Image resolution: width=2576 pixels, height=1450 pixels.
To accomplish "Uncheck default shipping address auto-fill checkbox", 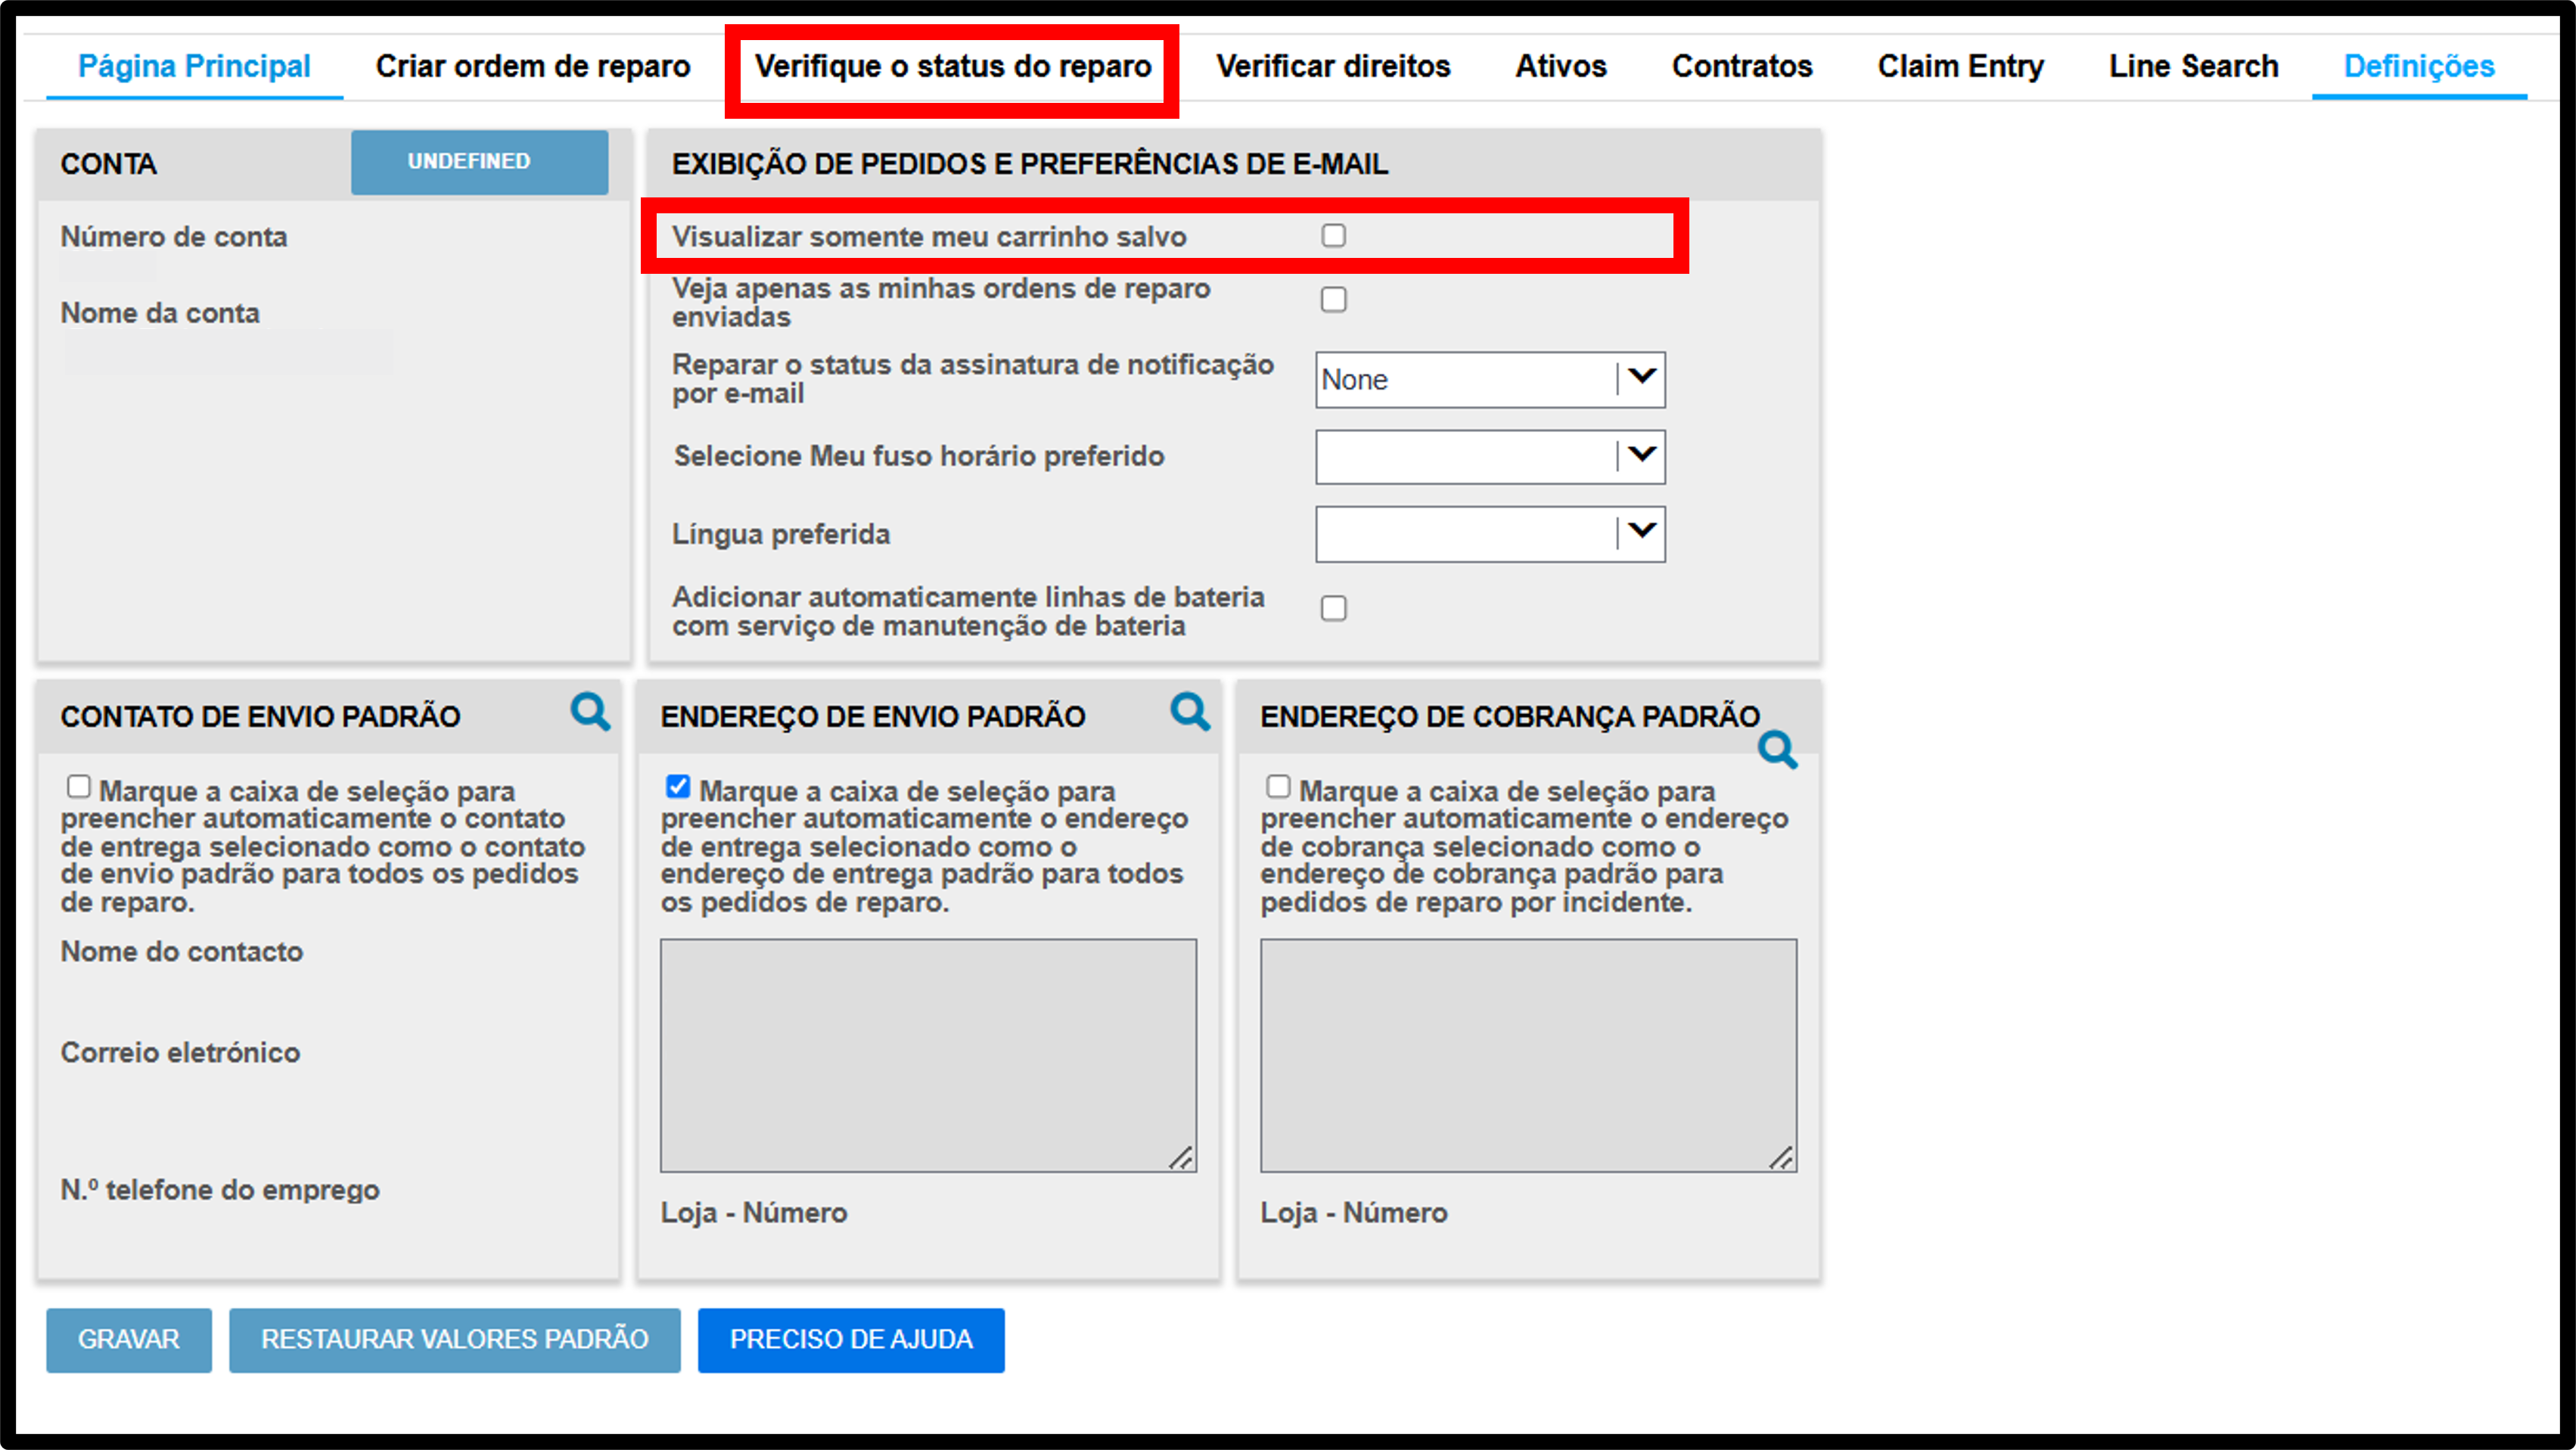I will tap(678, 787).
